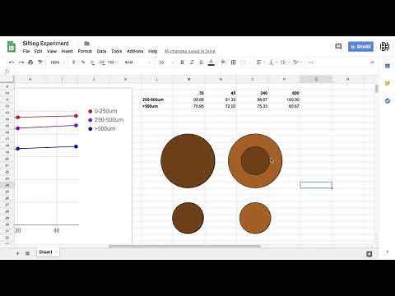
Task: Redo the last action
Action: (x=21, y=62)
